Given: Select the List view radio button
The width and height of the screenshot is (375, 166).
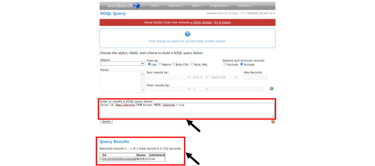Looking at the screenshot, I should pyautogui.click(x=149, y=64).
